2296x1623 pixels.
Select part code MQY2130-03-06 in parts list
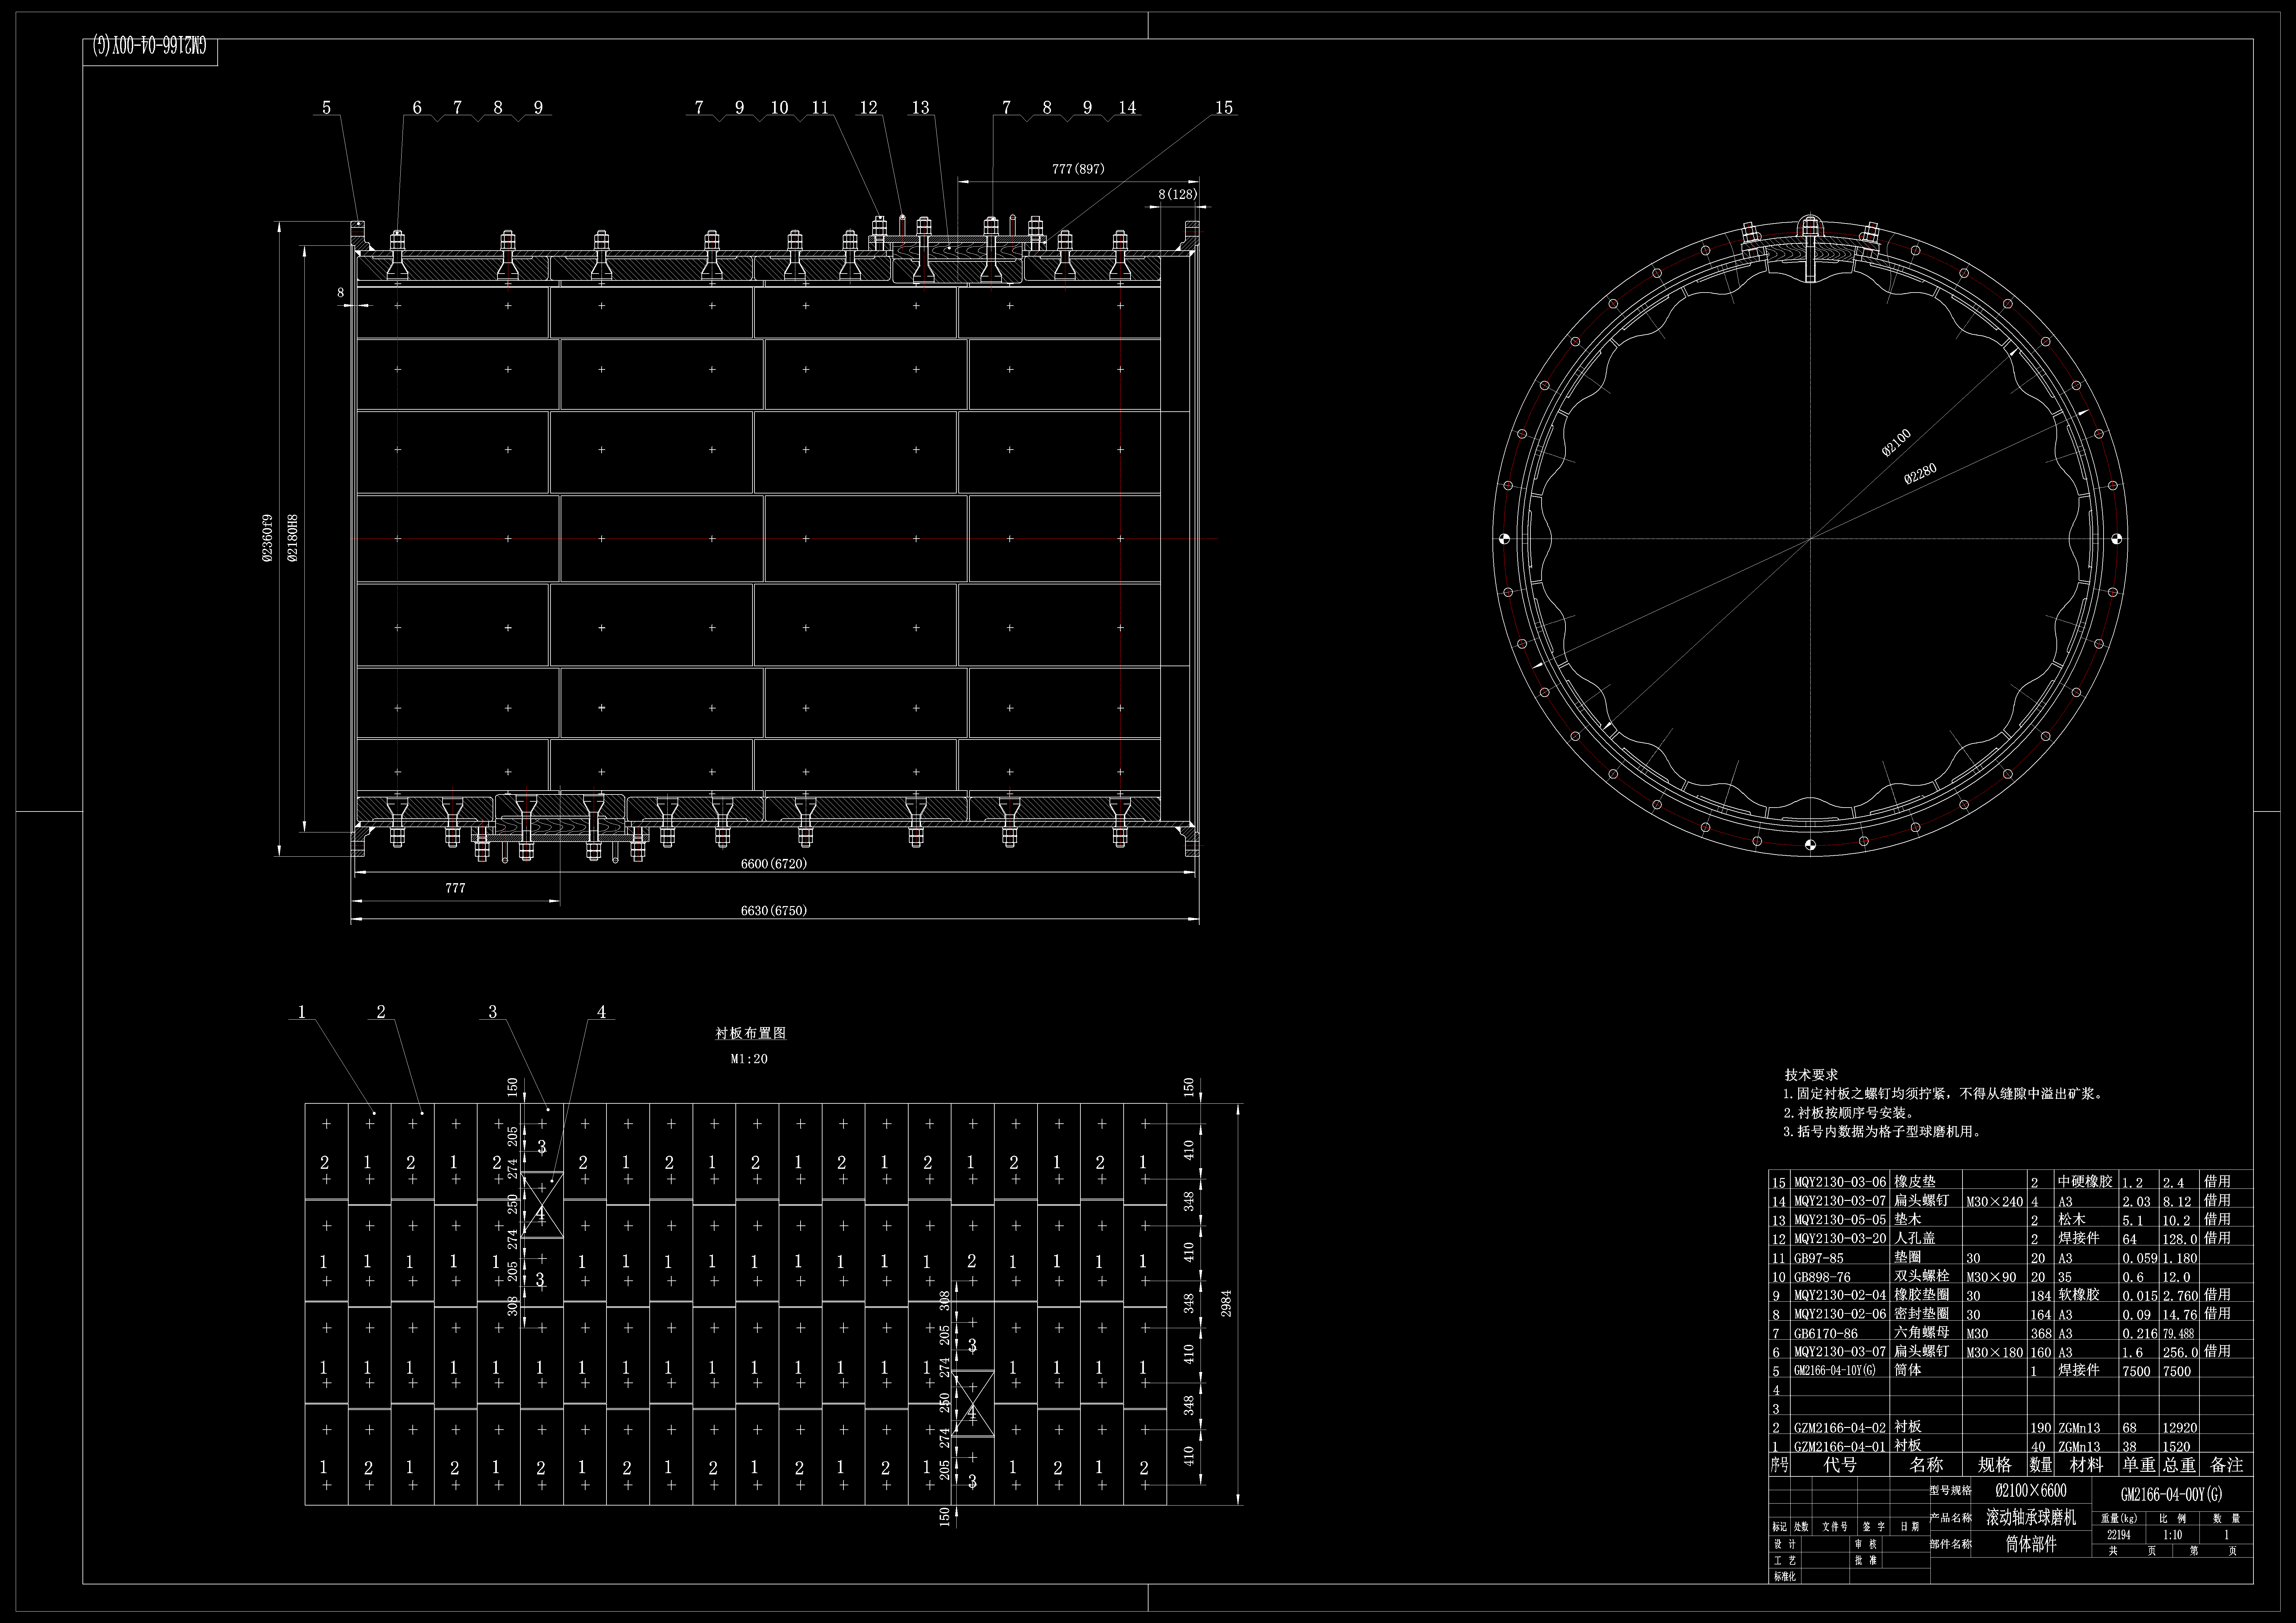pyautogui.click(x=1840, y=1182)
